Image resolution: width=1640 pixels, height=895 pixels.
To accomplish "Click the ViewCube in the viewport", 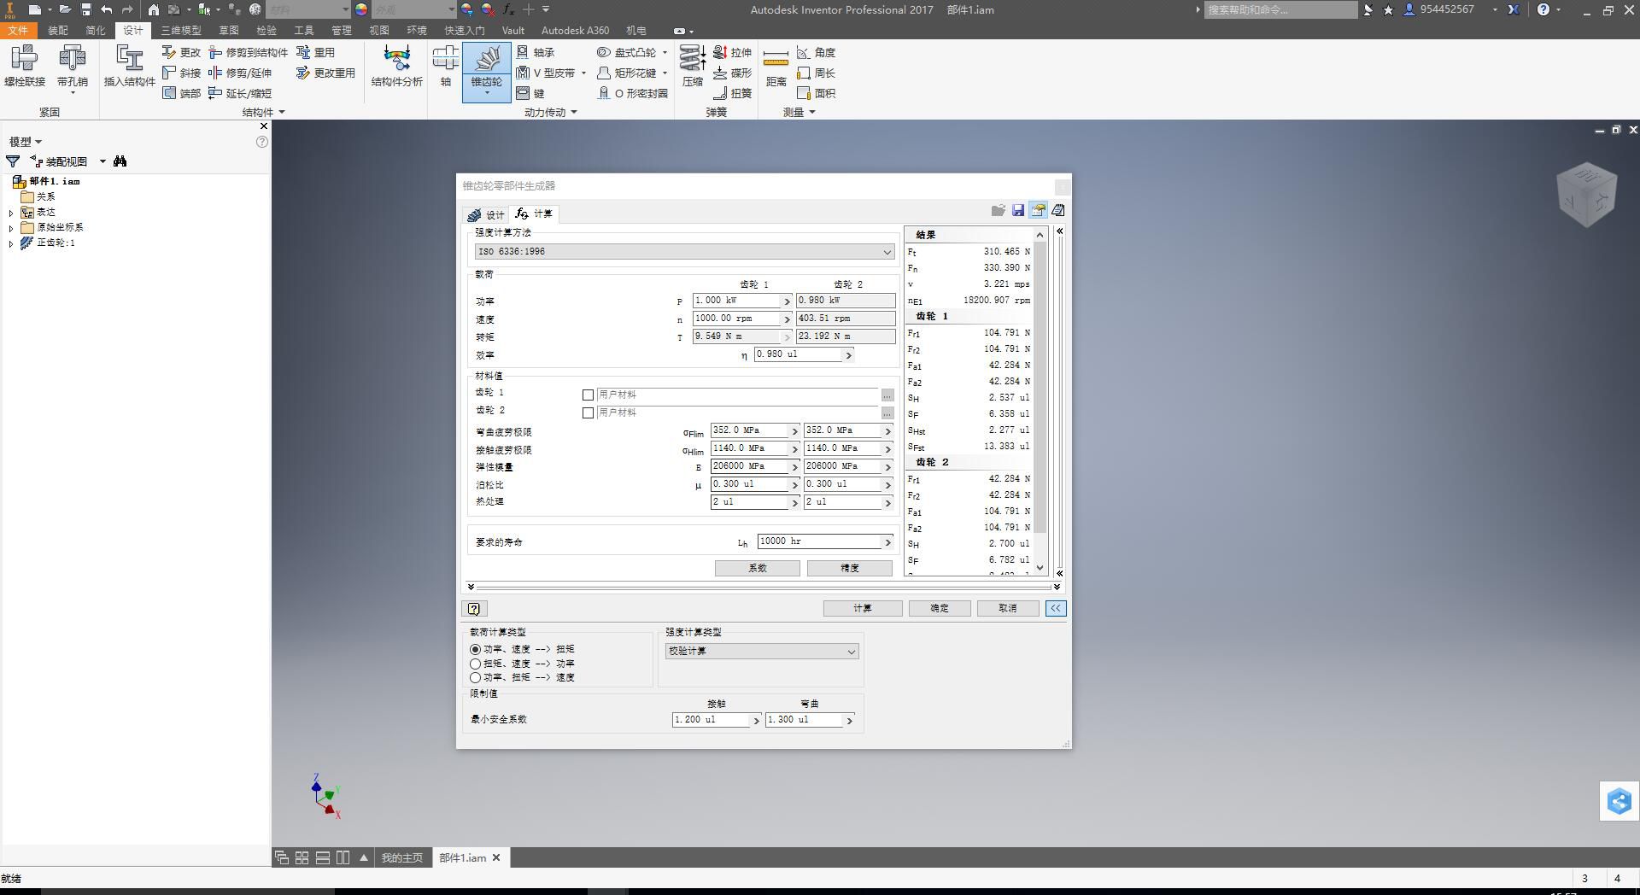I will tap(1587, 195).
